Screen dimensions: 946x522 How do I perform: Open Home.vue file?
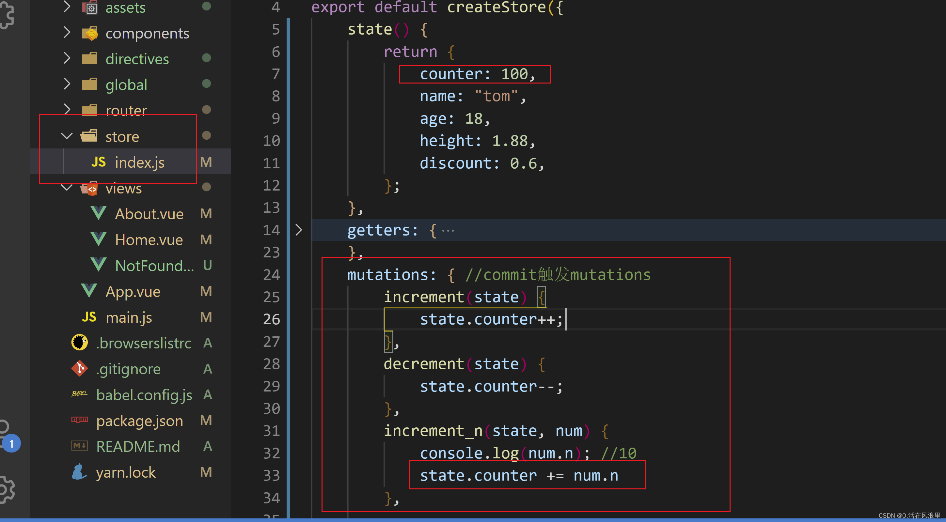149,240
